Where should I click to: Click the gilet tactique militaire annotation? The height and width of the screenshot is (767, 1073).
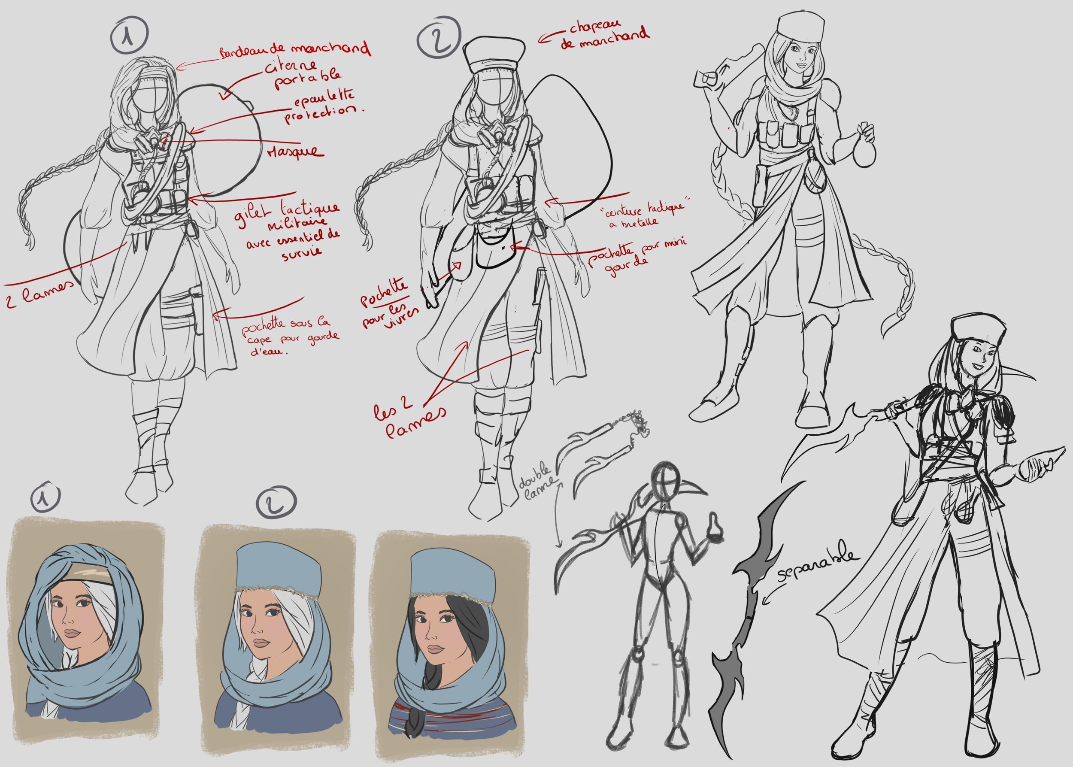(x=288, y=231)
